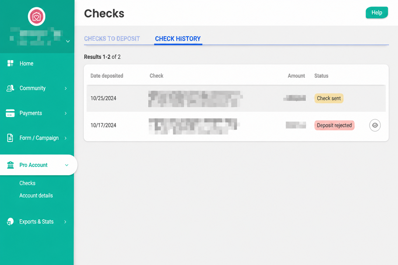The height and width of the screenshot is (265, 398).
Task: View details of rejected deposit via eye icon
Action: coord(375,125)
